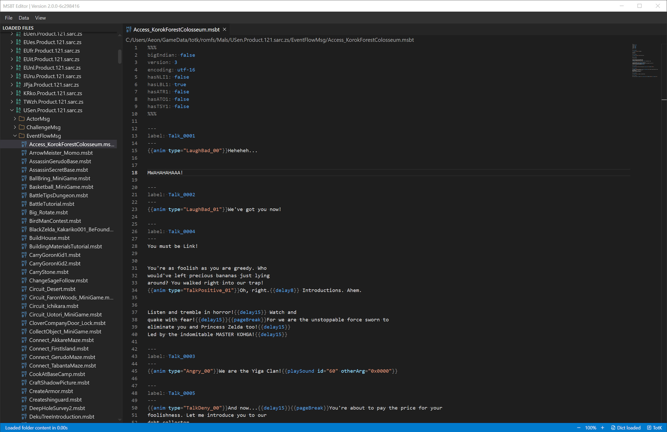
Task: Click the sidebar scrollbar
Action: tap(119, 56)
